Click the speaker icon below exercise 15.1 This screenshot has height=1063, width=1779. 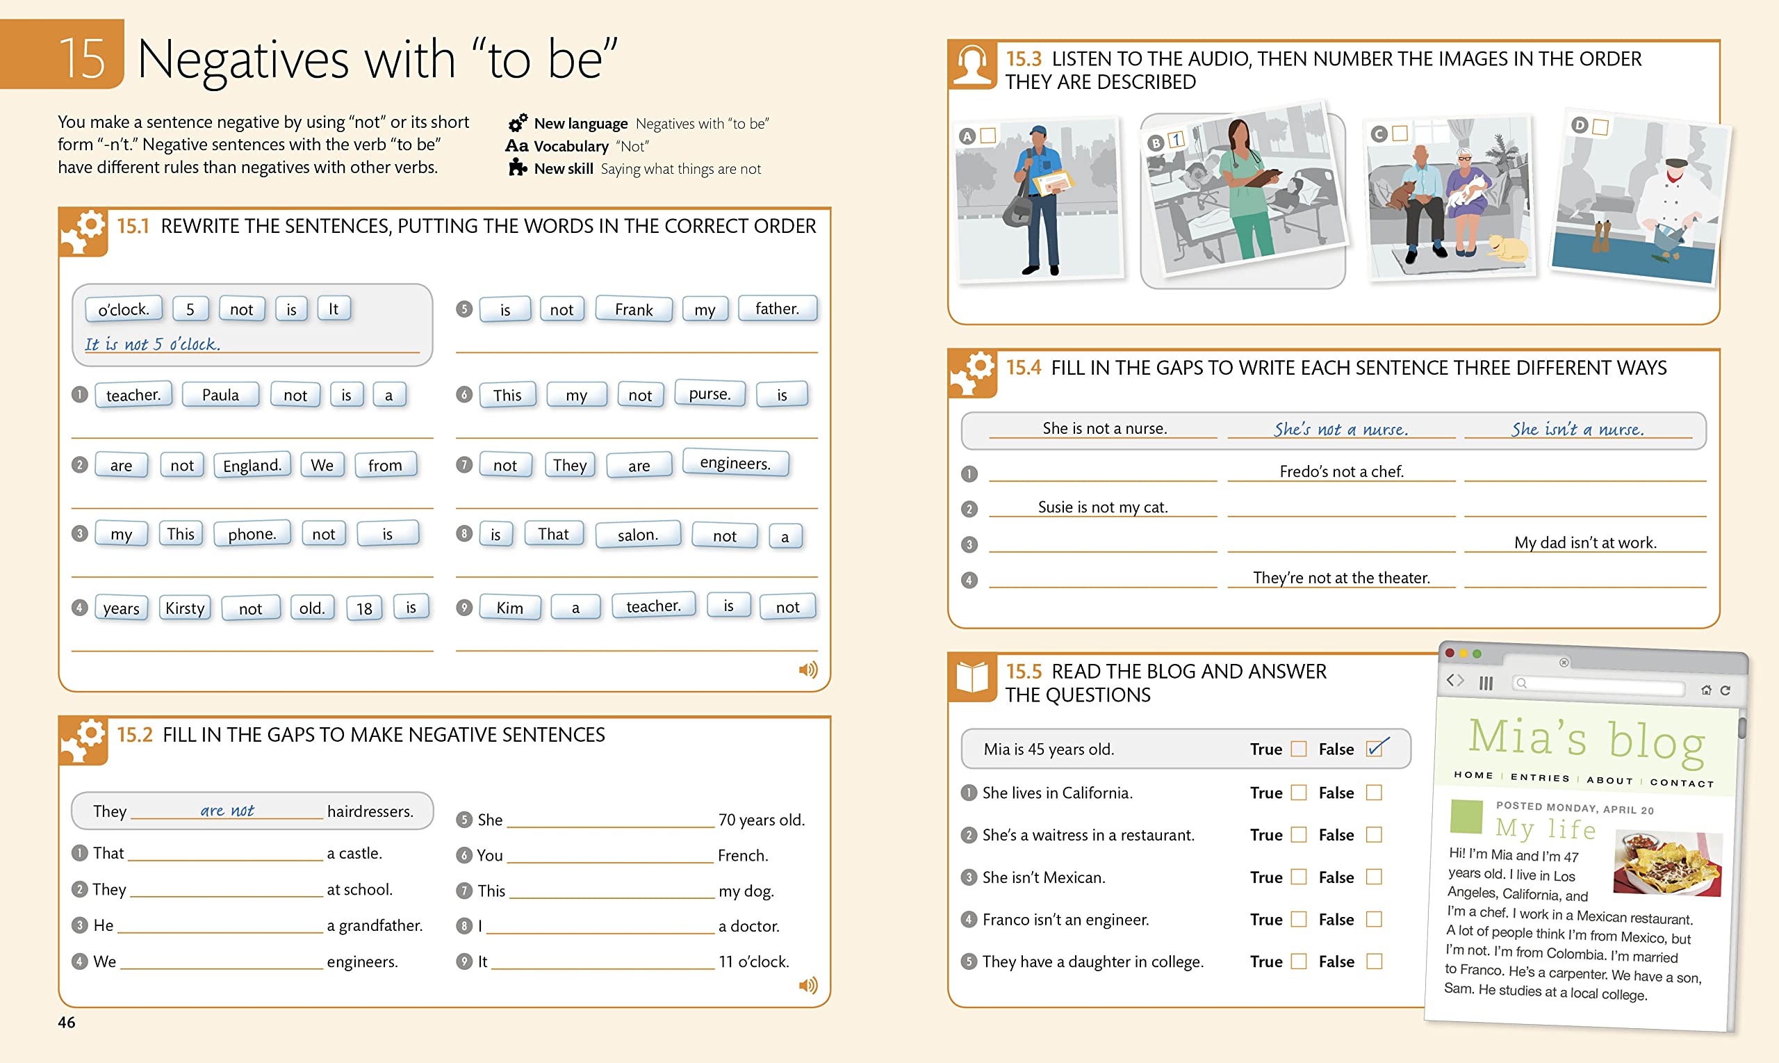click(809, 670)
